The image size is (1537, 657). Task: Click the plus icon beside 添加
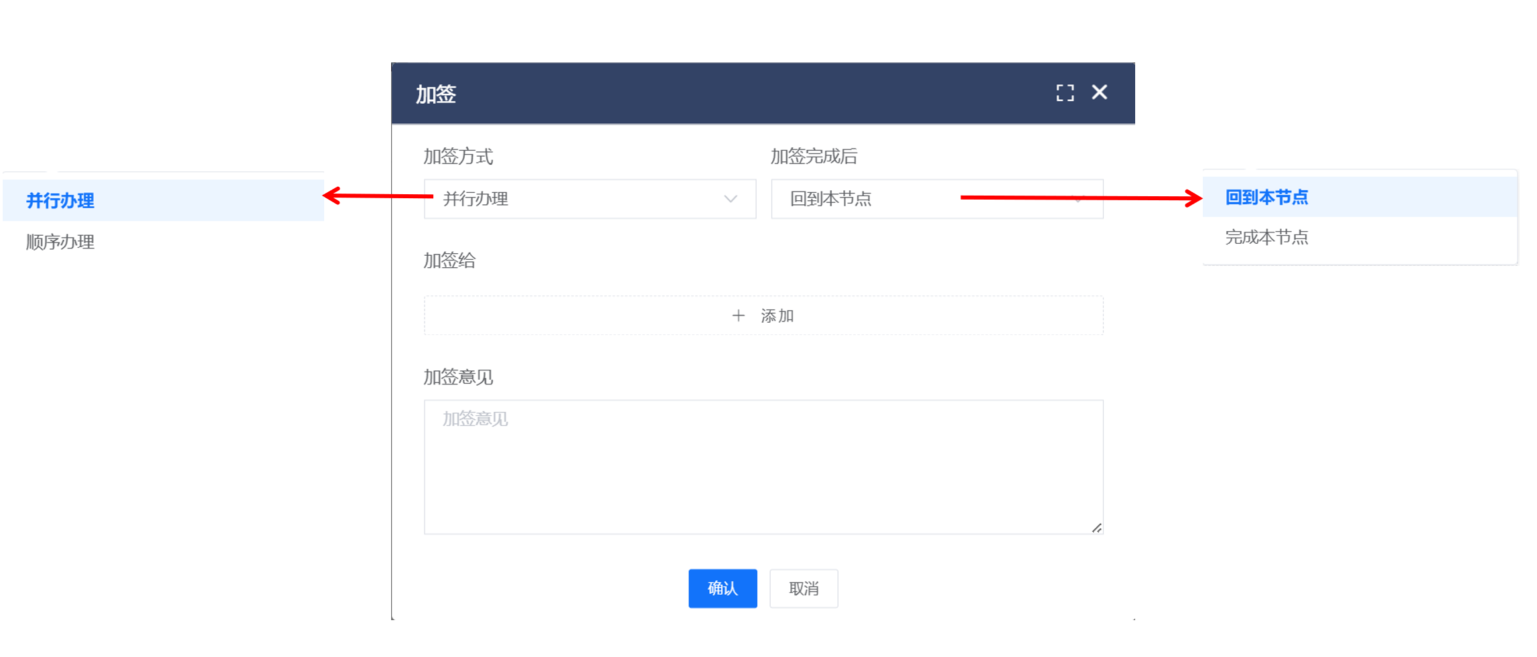(738, 315)
